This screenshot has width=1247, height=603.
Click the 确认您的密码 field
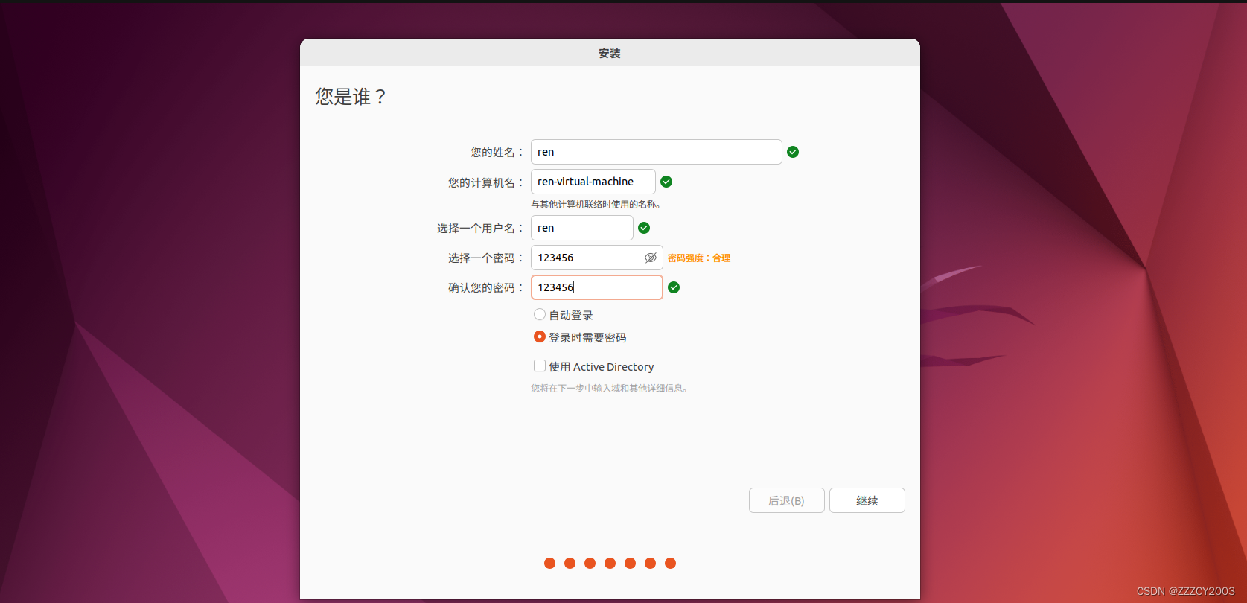[596, 287]
